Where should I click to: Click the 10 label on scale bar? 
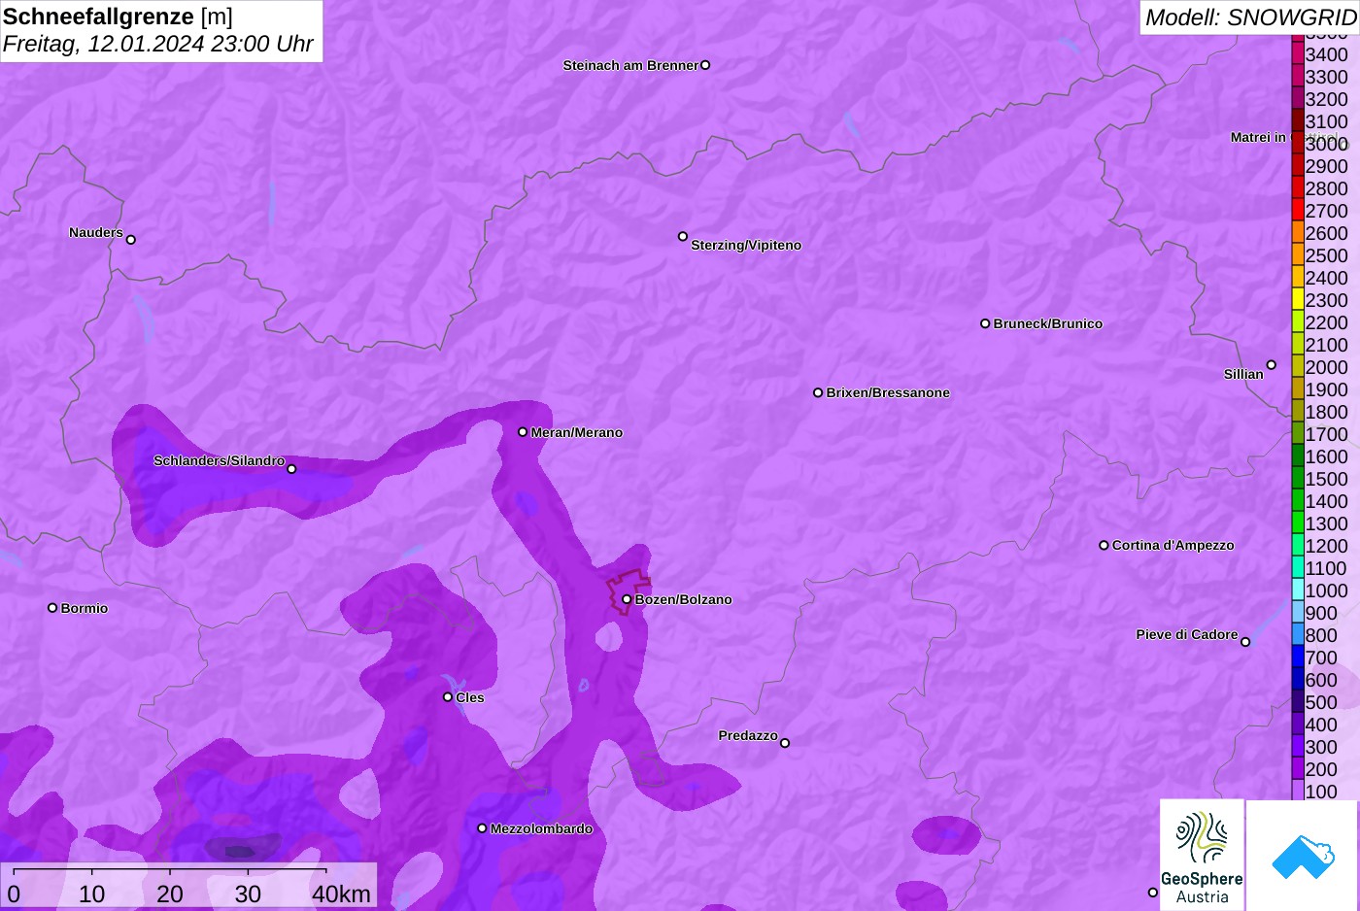pyautogui.click(x=92, y=894)
